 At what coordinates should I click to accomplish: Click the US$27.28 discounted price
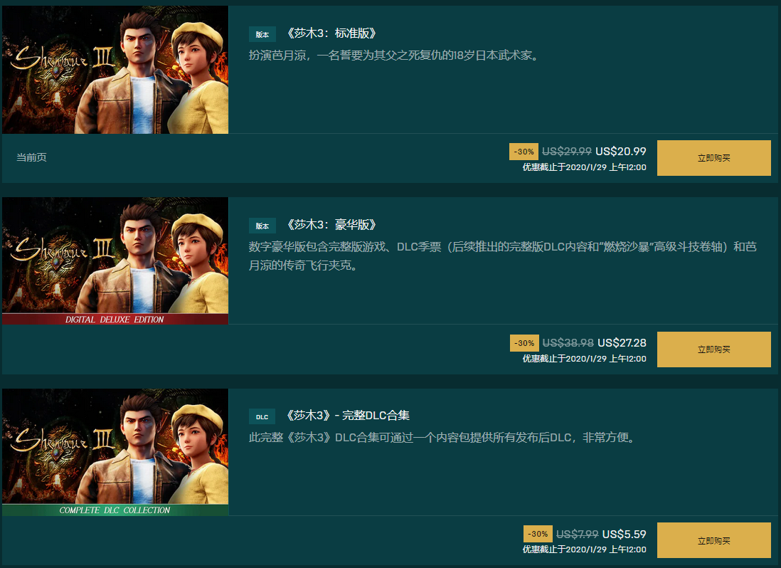click(x=622, y=343)
